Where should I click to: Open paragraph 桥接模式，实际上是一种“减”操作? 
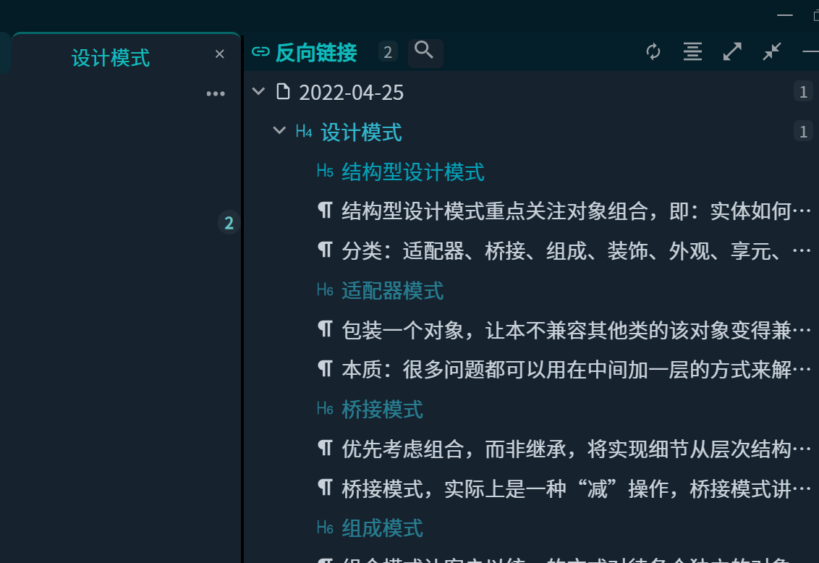(x=576, y=489)
